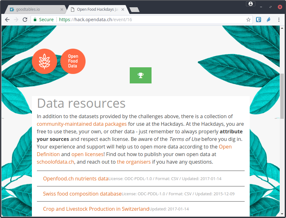Open the Bitwarden shield extension
The height and width of the screenshot is (218, 286).
259,20
